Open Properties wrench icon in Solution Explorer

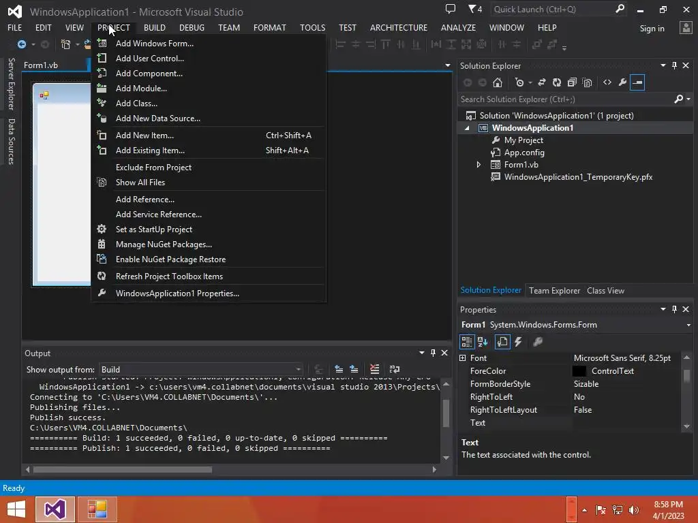(x=622, y=82)
